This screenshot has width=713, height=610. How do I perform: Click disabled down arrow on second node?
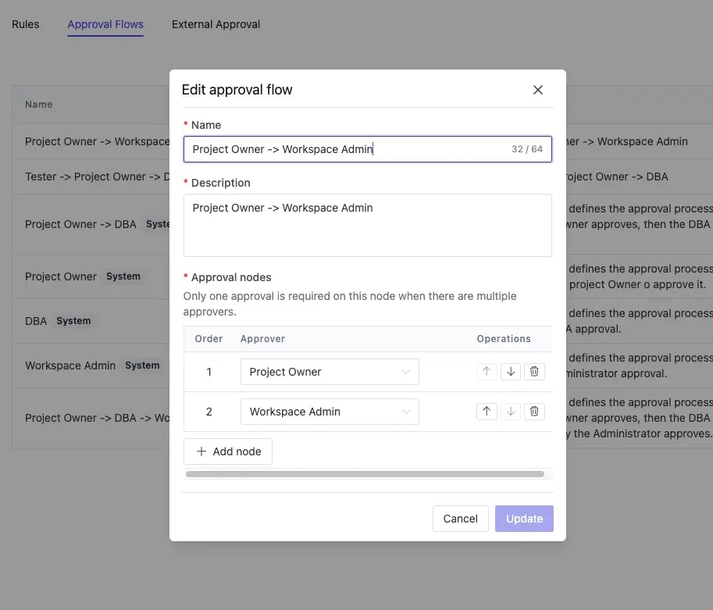tap(510, 412)
